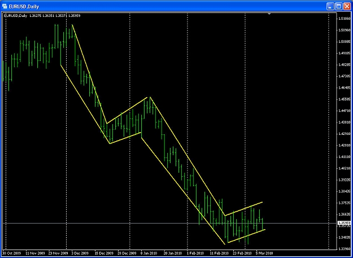Viewport: 353px width, 258px height.
Task: Click the 1.50960 price scale label
Action: point(344,30)
